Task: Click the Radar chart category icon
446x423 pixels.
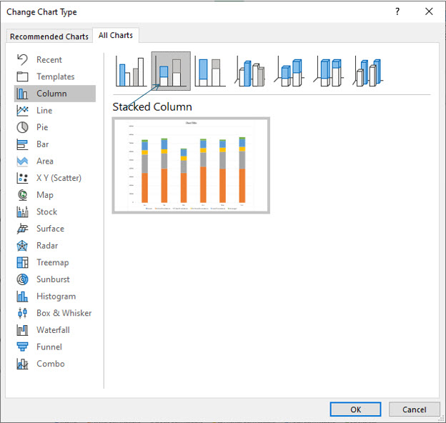Action: [x=22, y=246]
